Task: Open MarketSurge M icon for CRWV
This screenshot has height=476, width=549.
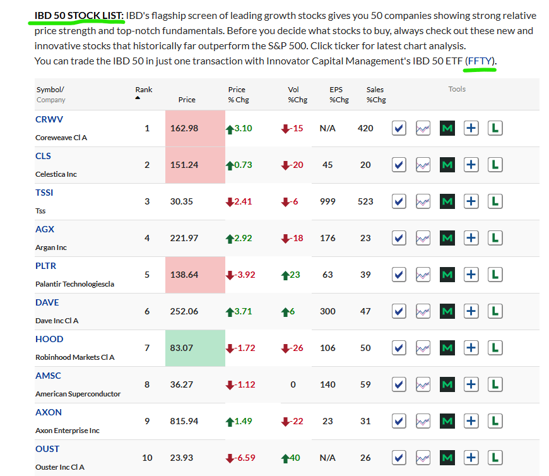Action: point(447,128)
